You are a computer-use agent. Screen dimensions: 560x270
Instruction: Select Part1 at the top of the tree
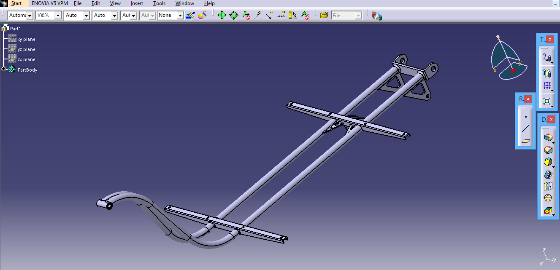pyautogui.click(x=16, y=29)
